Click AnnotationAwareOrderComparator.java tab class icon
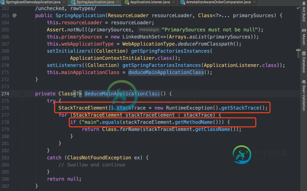The width and height of the screenshot is (307, 191). pos(183,2)
